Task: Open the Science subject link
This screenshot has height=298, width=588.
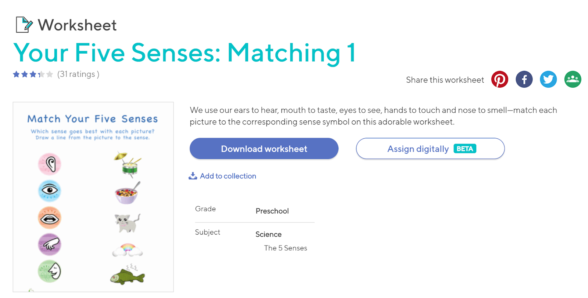Action: point(268,235)
